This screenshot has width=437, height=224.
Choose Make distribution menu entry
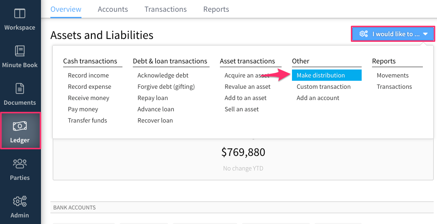[327, 75]
